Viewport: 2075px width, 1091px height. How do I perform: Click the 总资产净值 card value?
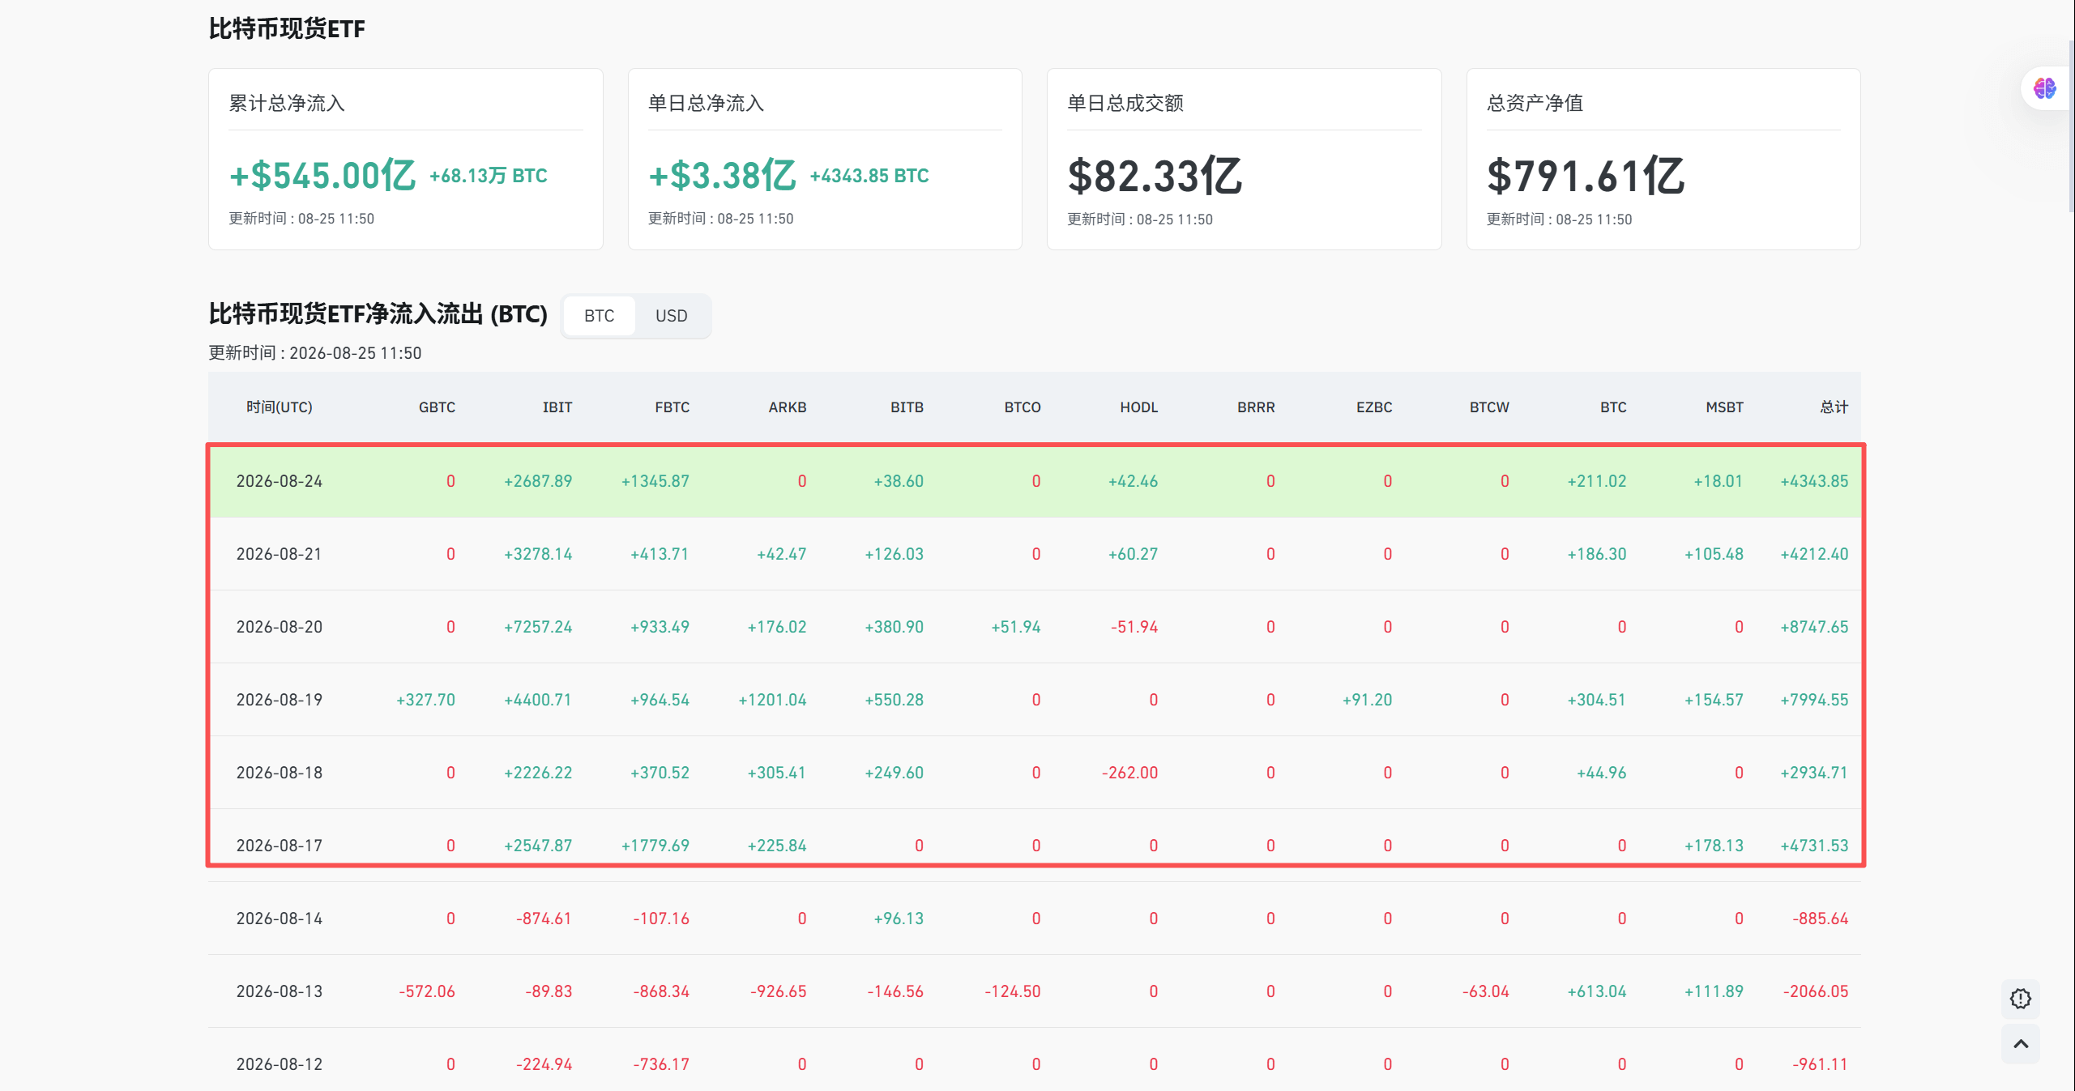tap(1585, 176)
